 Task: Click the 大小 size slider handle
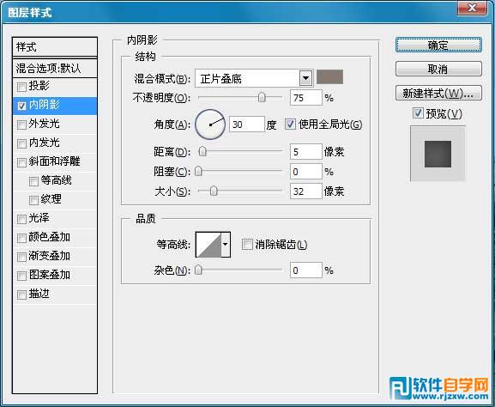[x=214, y=191]
